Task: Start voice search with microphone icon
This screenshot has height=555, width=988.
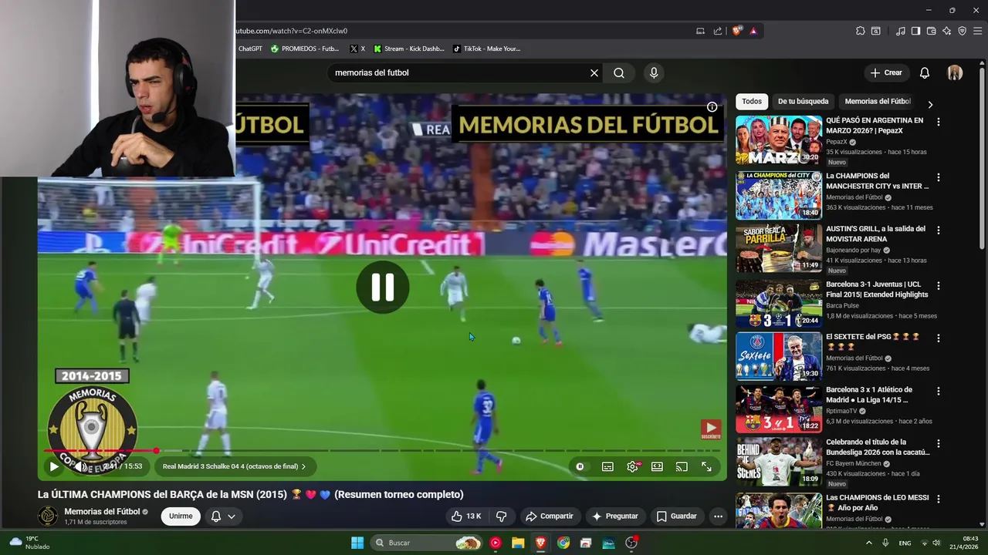Action: pos(654,72)
